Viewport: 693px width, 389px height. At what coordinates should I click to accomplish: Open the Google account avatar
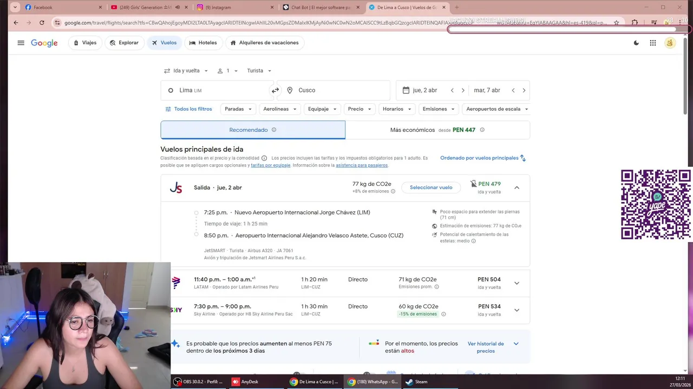[670, 43]
